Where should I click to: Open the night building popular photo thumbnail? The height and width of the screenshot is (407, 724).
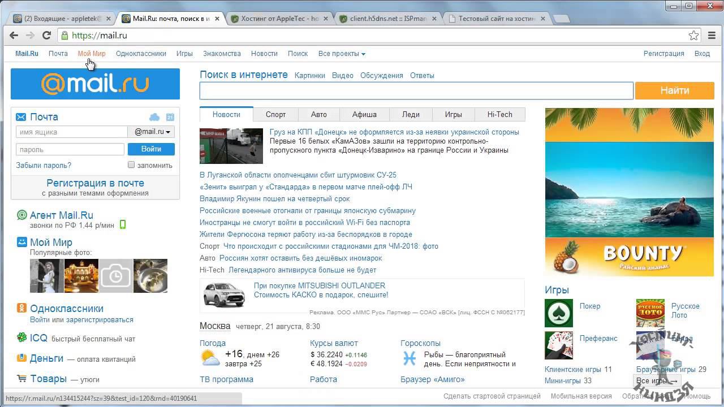(81, 275)
